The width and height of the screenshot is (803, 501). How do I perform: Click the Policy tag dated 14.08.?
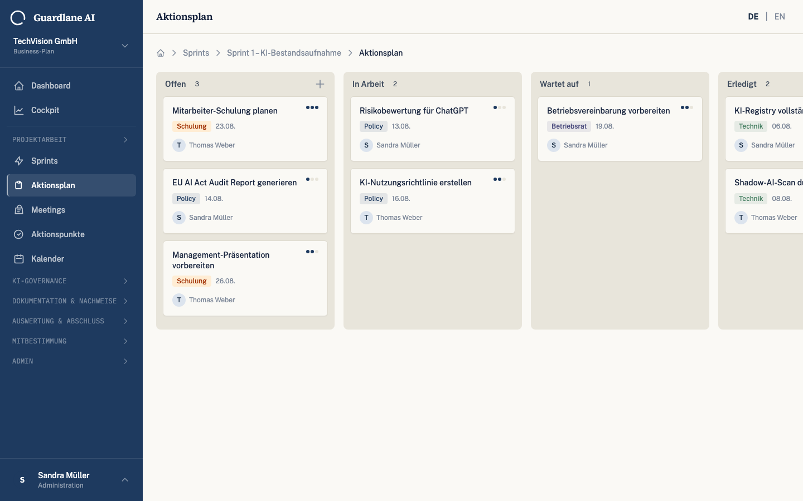(x=186, y=199)
